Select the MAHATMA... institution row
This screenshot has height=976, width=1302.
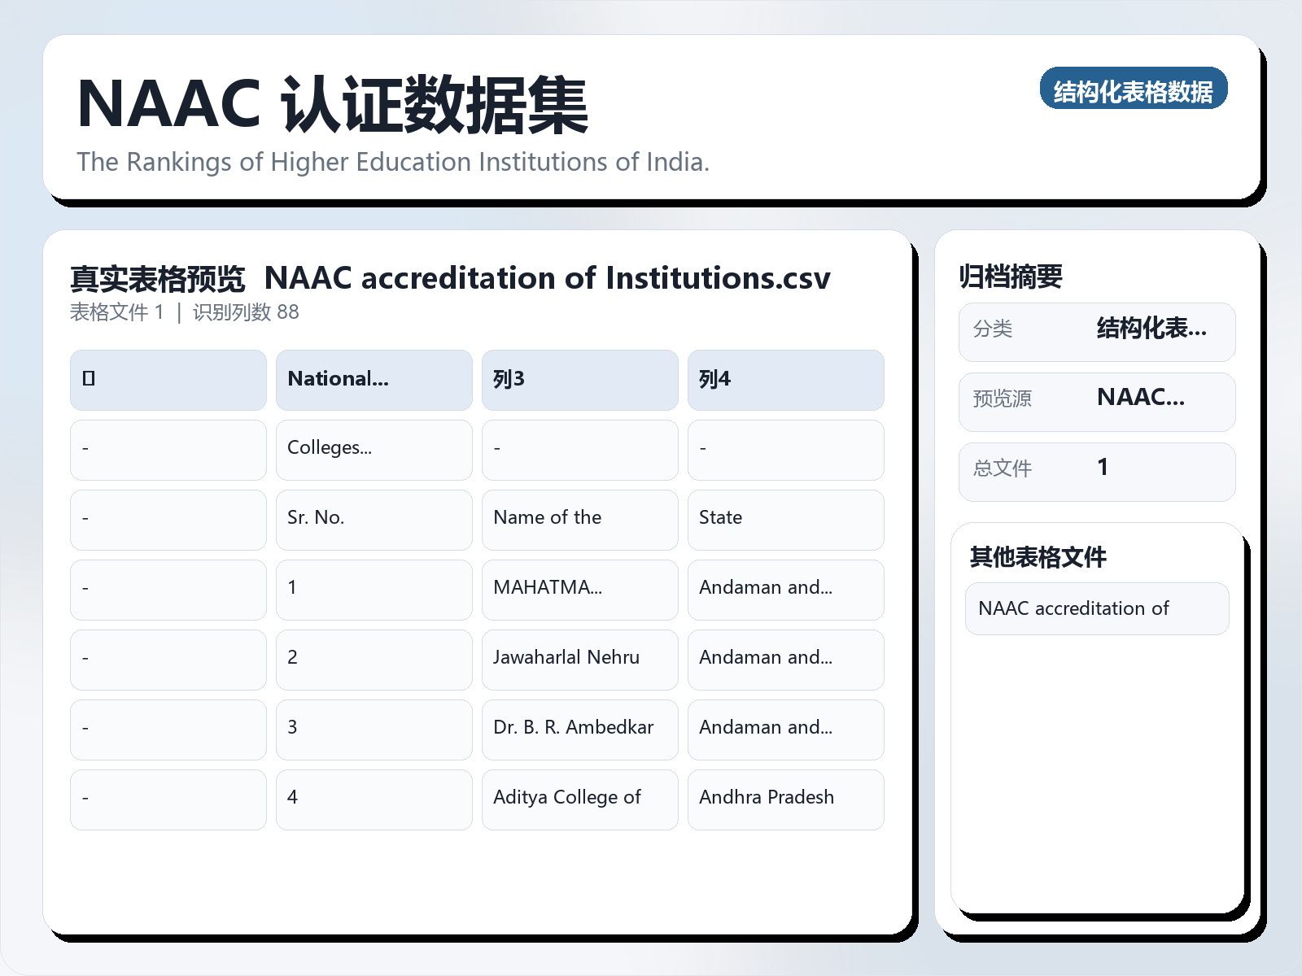[579, 590]
